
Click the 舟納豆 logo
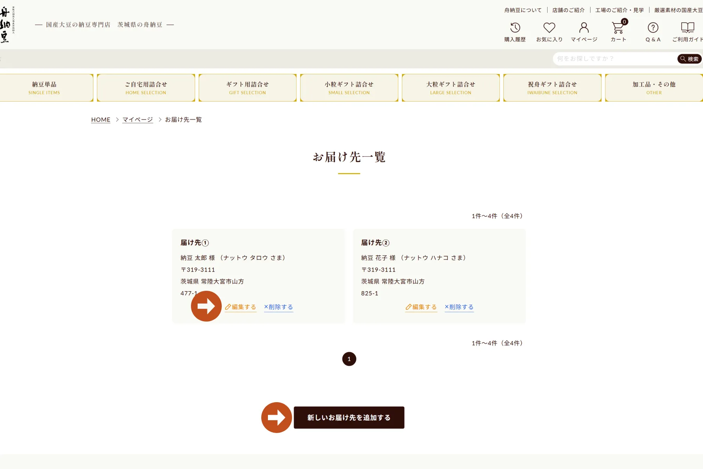click(7, 25)
